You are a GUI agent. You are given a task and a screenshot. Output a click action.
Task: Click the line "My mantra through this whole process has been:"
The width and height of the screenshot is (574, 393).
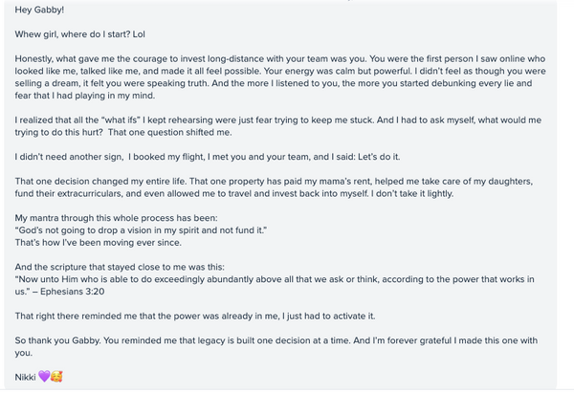click(x=116, y=218)
